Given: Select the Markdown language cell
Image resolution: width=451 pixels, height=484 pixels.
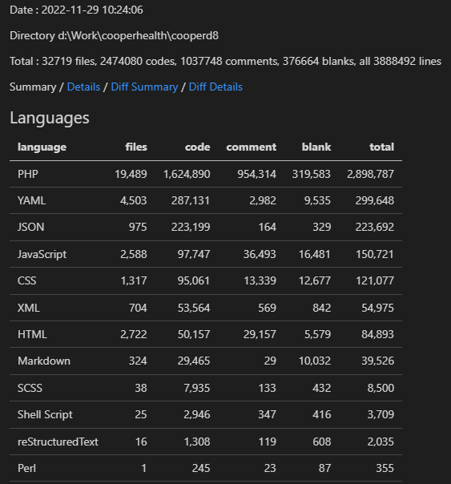Looking at the screenshot, I should pos(44,361).
